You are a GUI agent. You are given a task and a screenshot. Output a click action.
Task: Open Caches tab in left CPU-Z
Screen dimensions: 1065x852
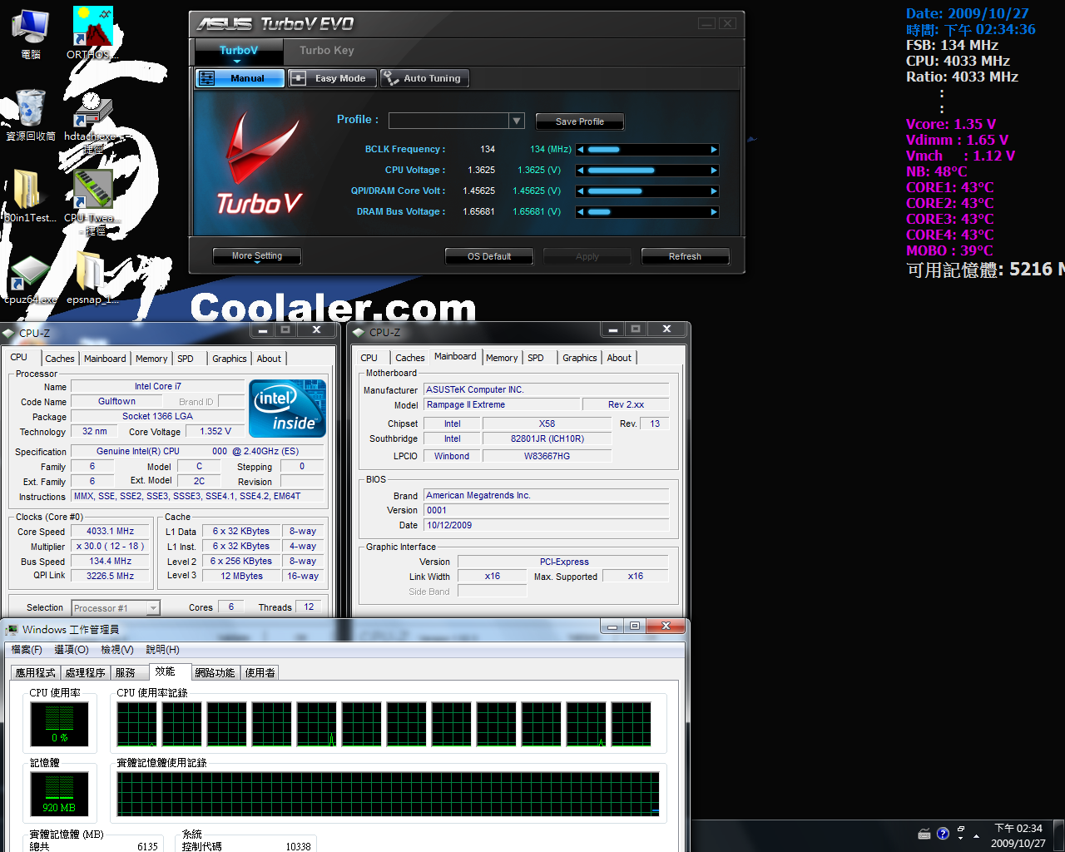(x=60, y=359)
